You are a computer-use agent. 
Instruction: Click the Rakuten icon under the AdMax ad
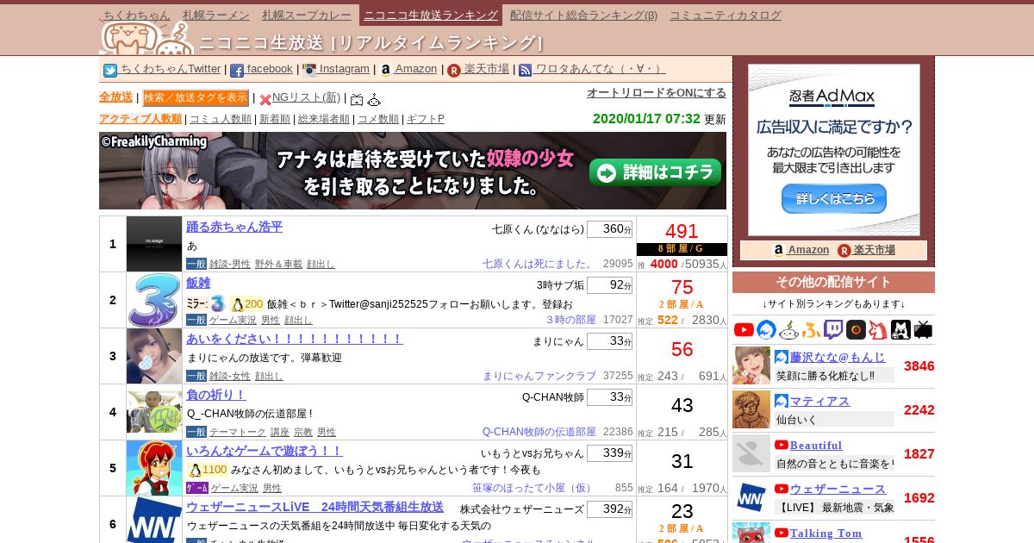pyautogui.click(x=844, y=251)
